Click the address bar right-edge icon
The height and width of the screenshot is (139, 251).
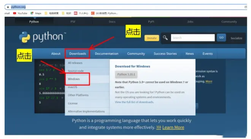(246, 7)
